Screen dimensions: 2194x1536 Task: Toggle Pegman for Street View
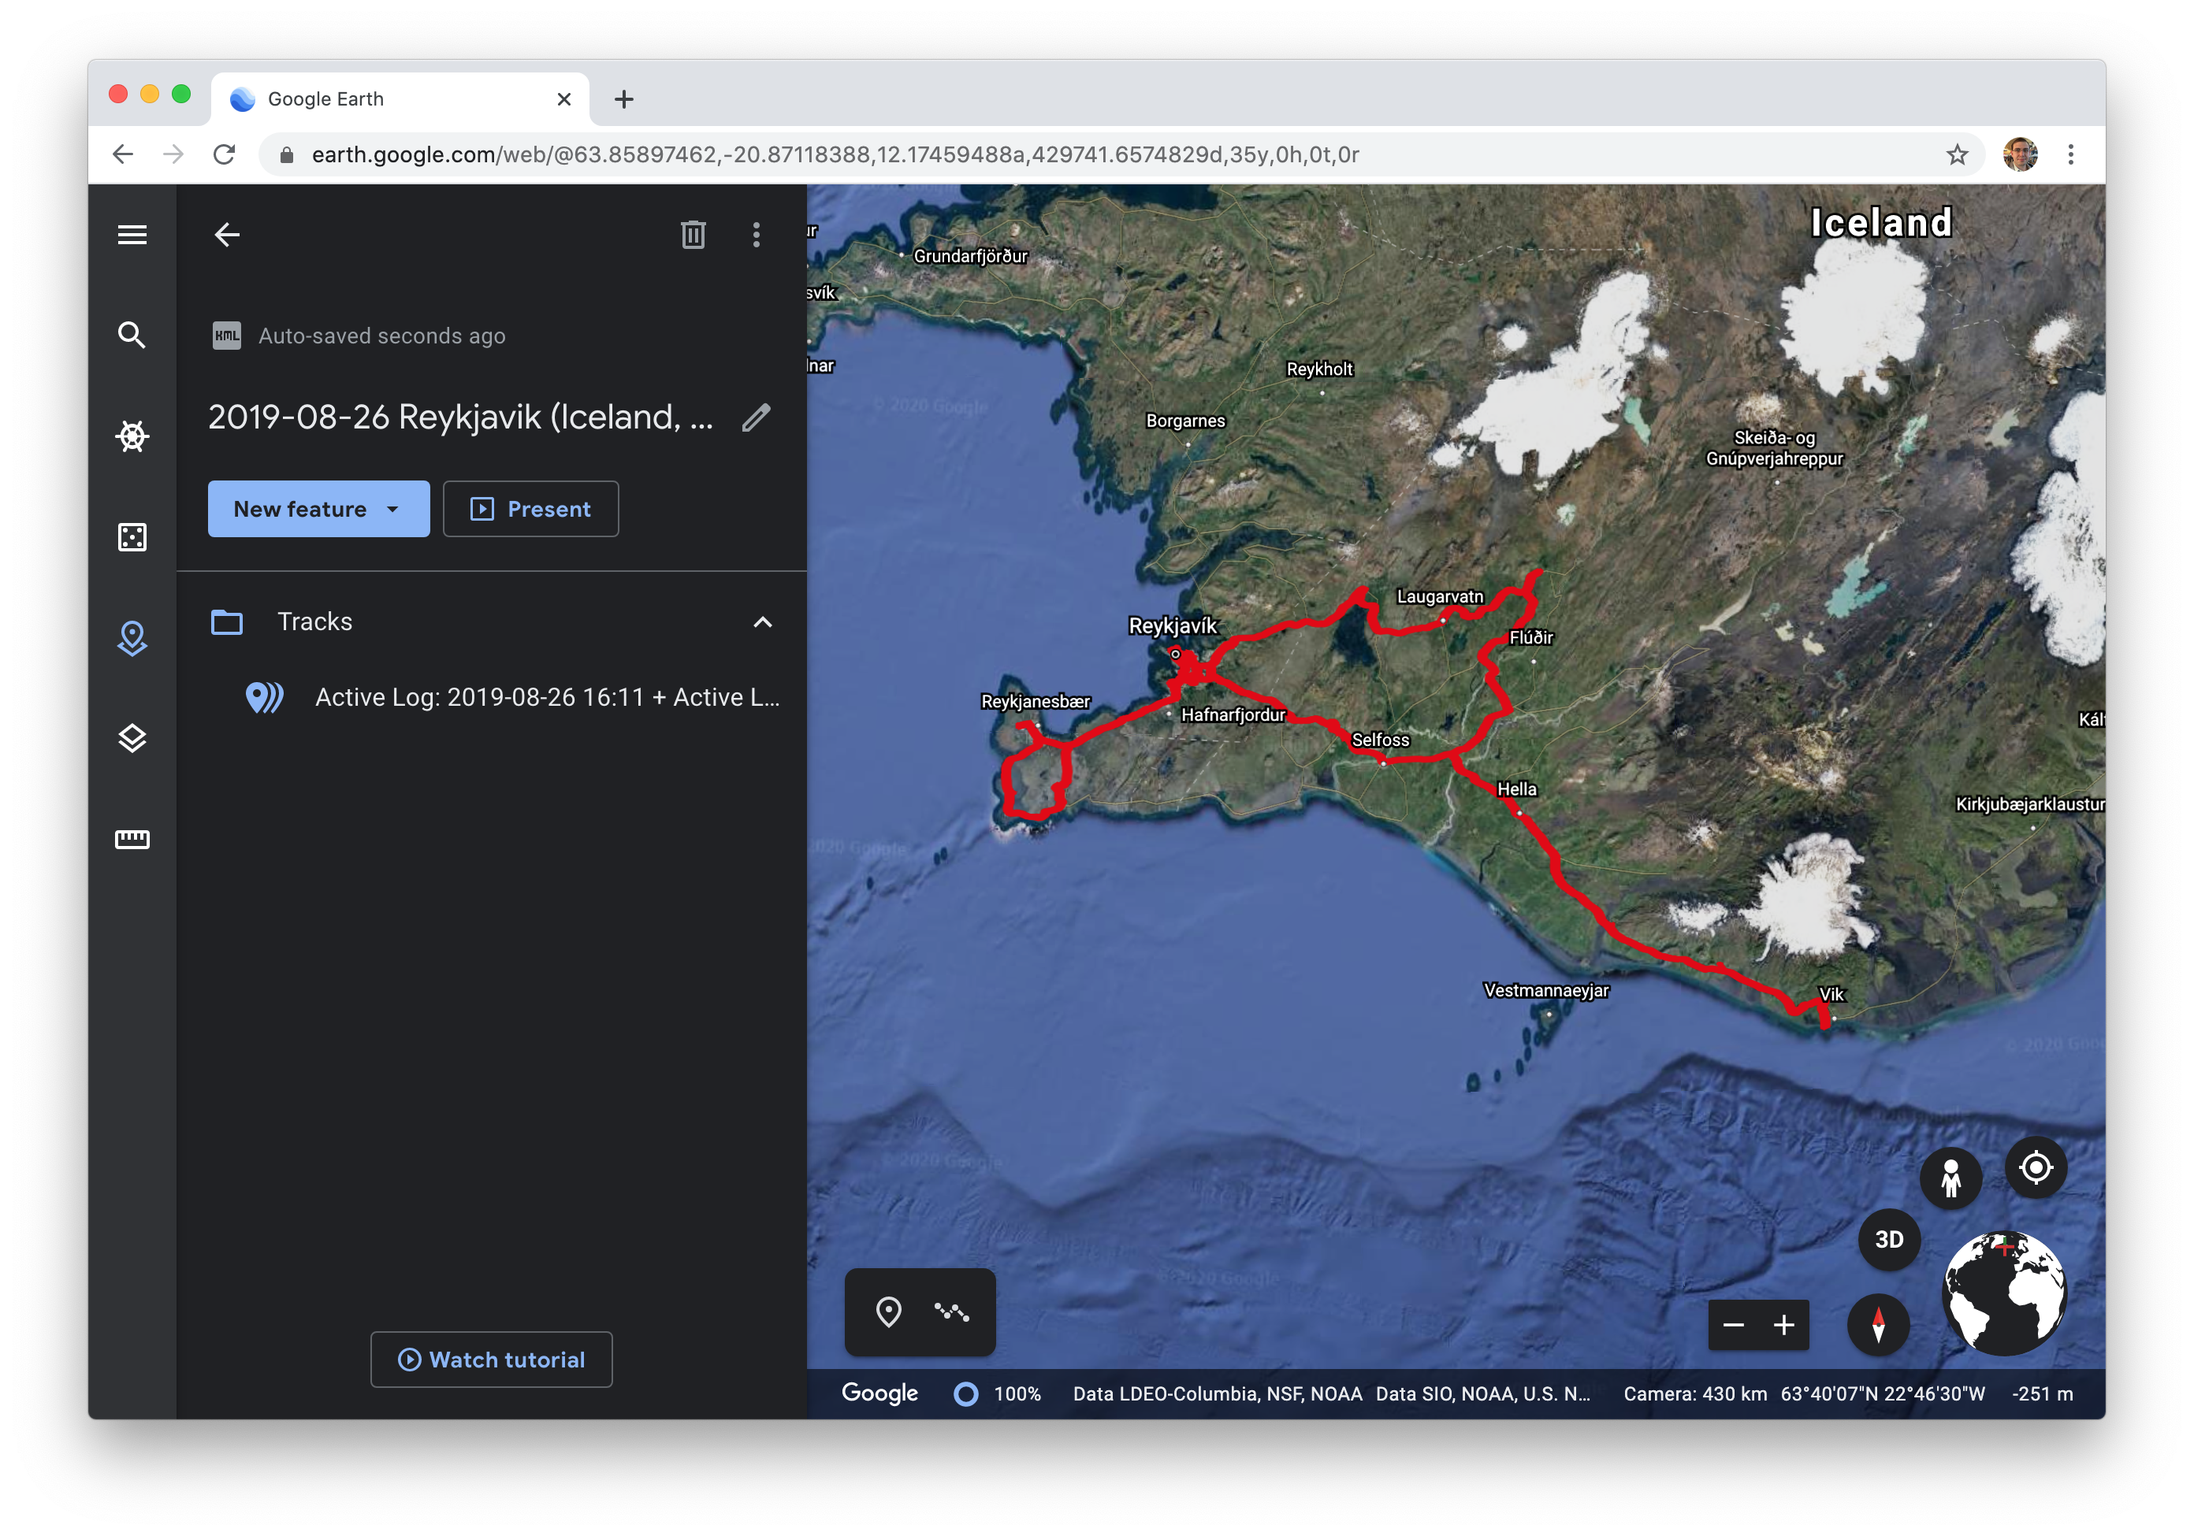(x=1950, y=1177)
